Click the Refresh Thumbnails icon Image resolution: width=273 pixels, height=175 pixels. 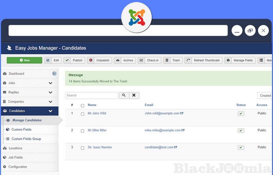point(188,60)
